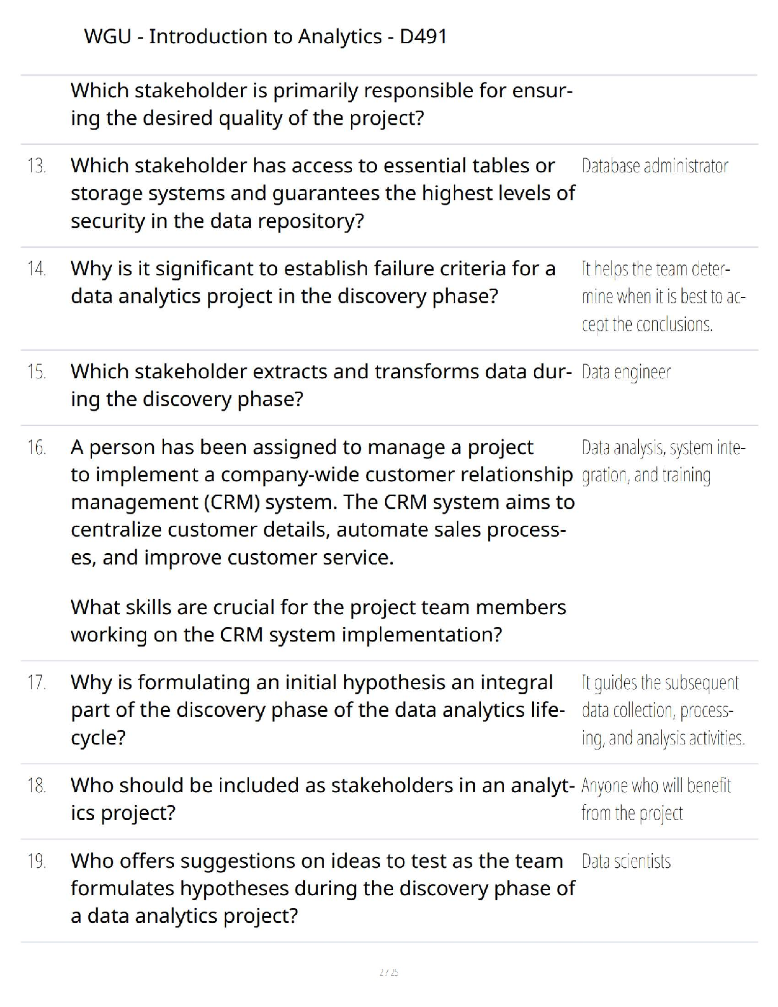Click the question about initial hypothesis

click(x=318, y=710)
